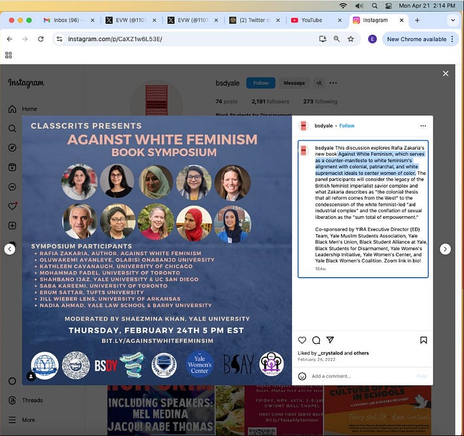Expand the tab search dropdown
The image size is (464, 436).
tap(453, 20)
